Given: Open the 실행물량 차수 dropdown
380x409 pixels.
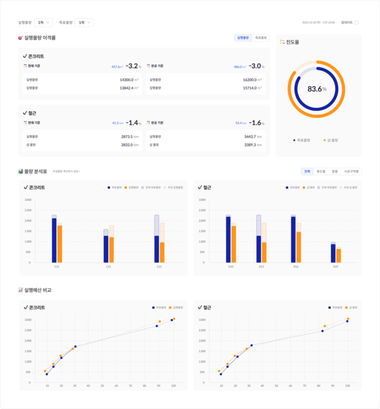Looking at the screenshot, I should click(44, 22).
